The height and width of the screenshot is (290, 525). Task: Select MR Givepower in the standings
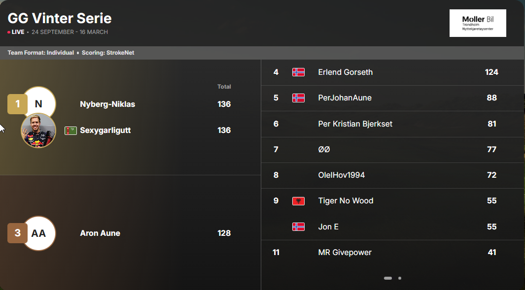(x=345, y=253)
